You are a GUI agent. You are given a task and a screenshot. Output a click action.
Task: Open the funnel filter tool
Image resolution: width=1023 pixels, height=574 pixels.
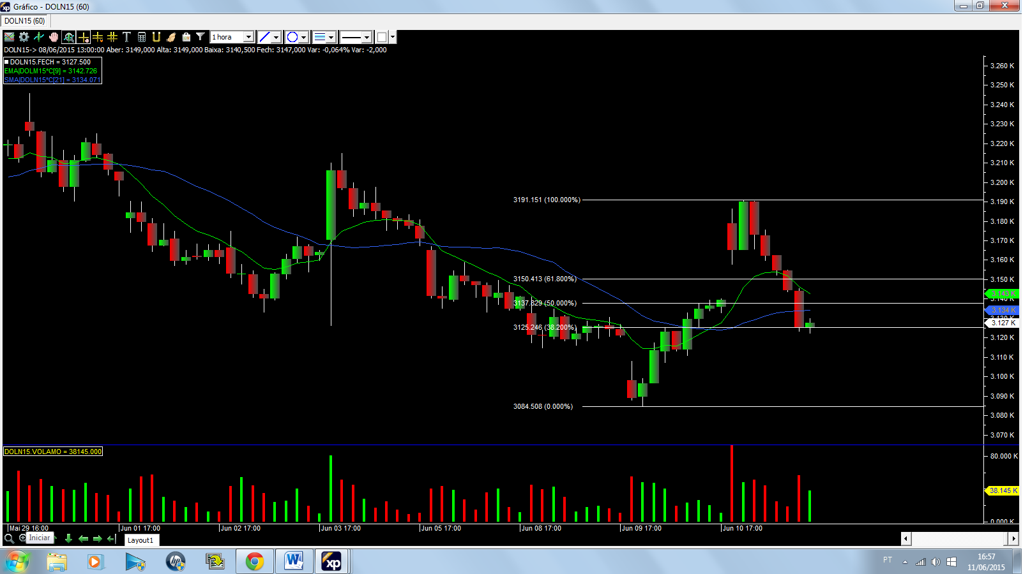pos(201,37)
